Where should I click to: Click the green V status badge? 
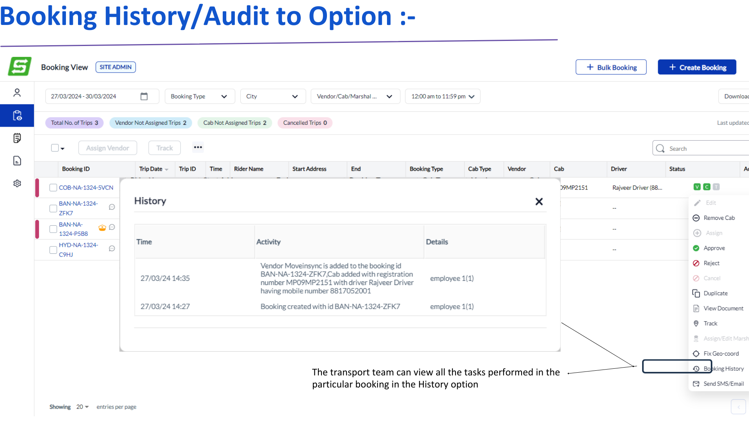tap(697, 187)
